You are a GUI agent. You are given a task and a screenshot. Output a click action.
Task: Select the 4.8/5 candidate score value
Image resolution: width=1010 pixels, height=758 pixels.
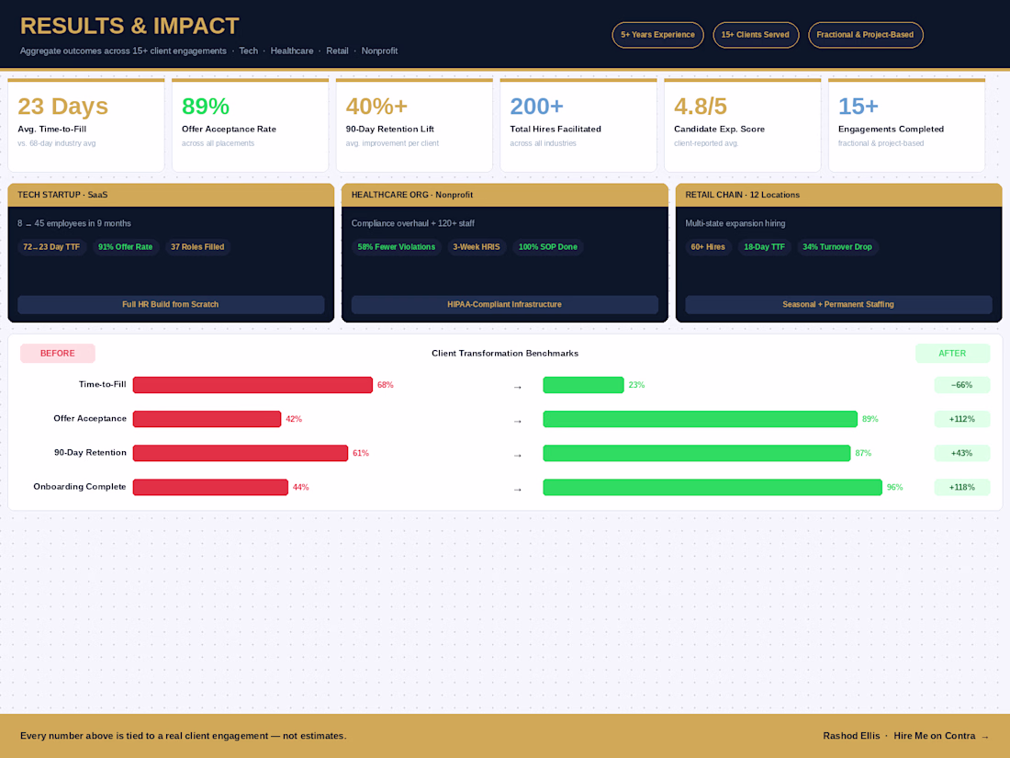(x=701, y=107)
